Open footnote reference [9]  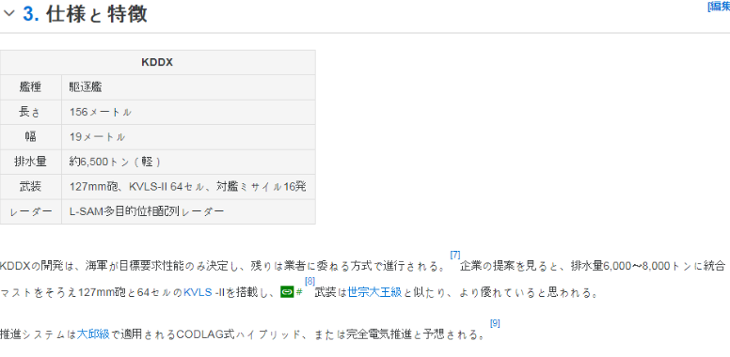click(x=495, y=323)
